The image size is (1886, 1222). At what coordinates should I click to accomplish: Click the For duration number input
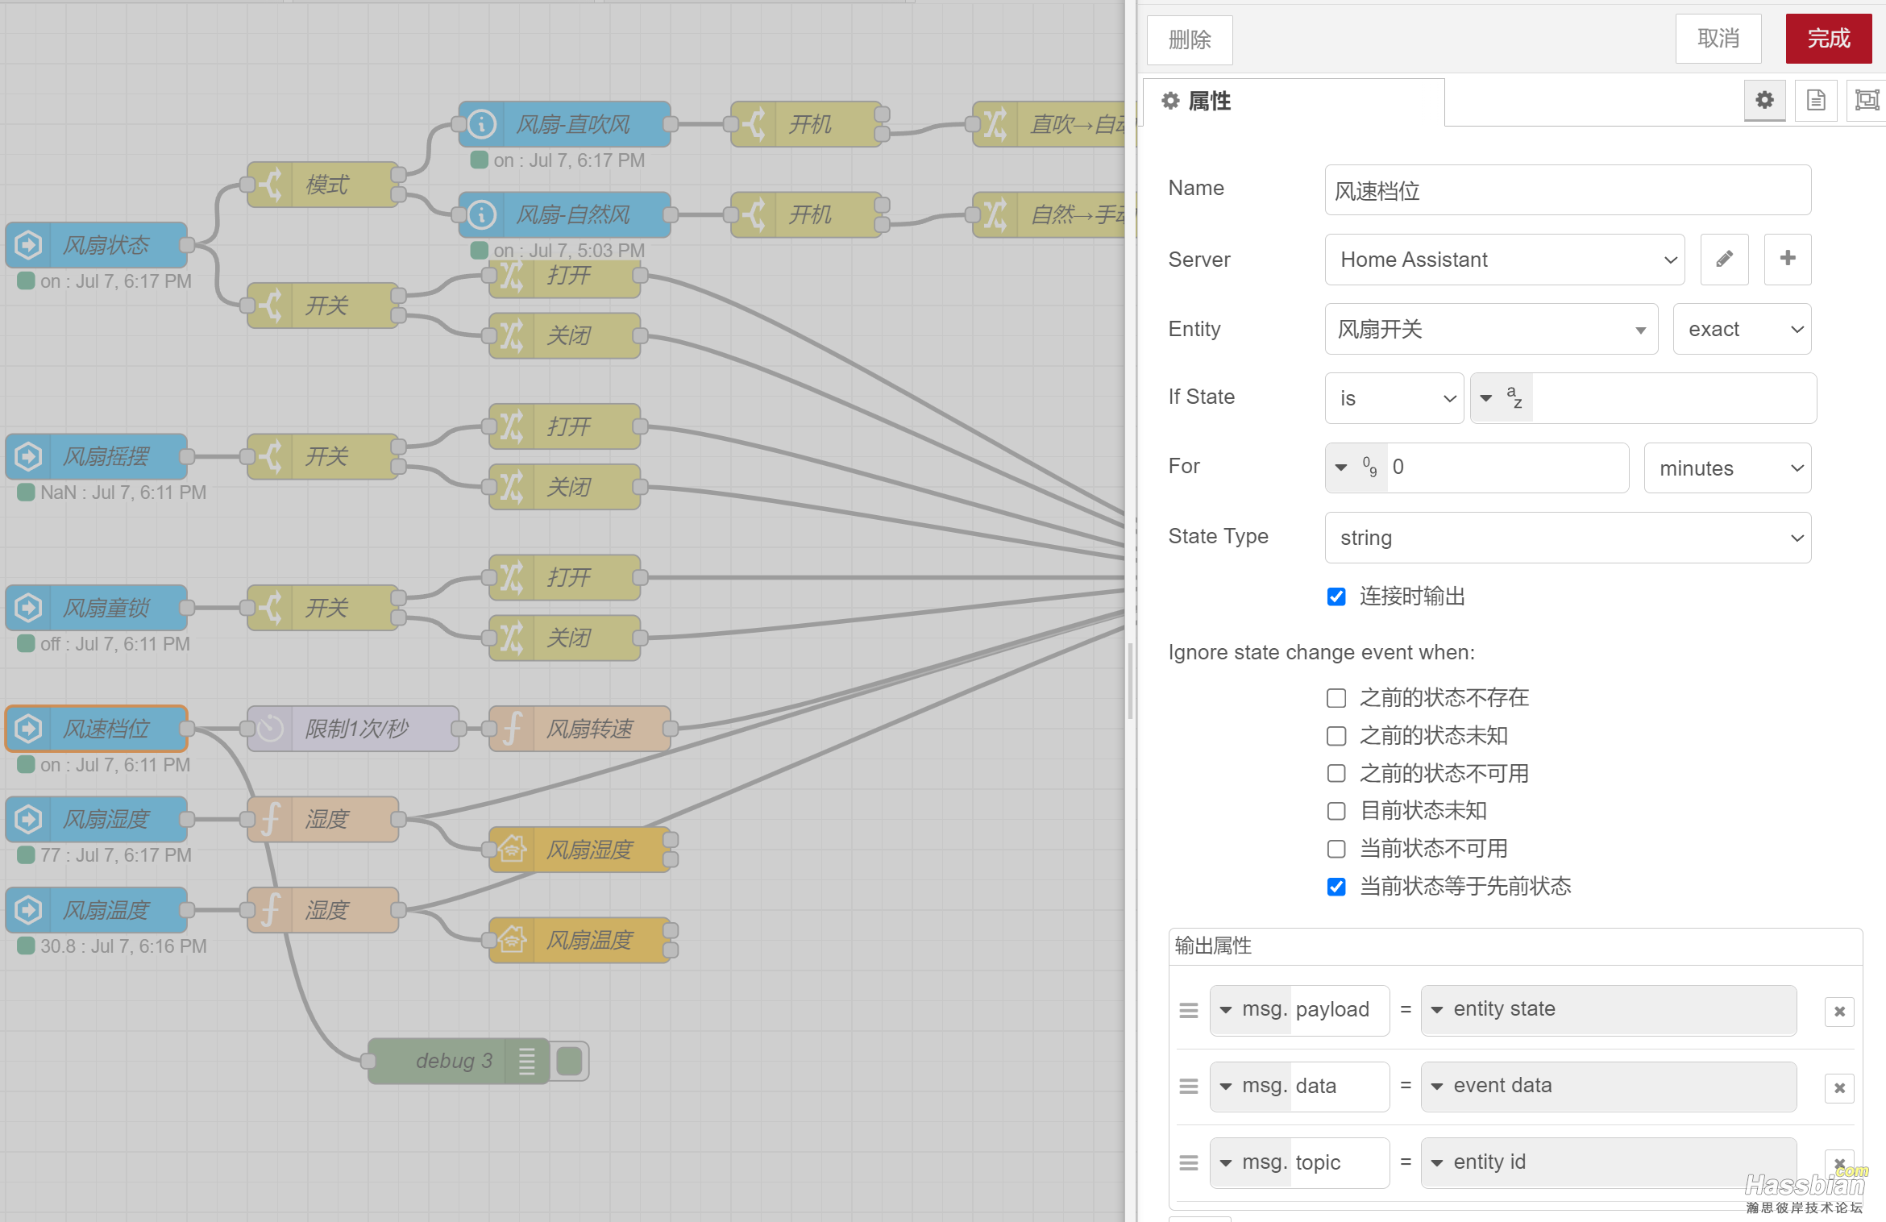[x=1507, y=468]
